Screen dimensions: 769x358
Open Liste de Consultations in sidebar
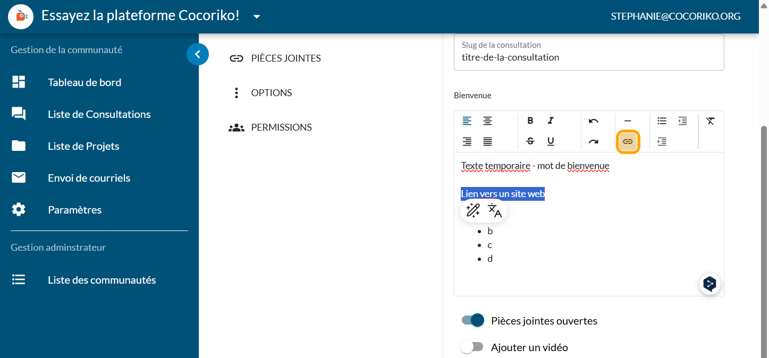tap(99, 114)
